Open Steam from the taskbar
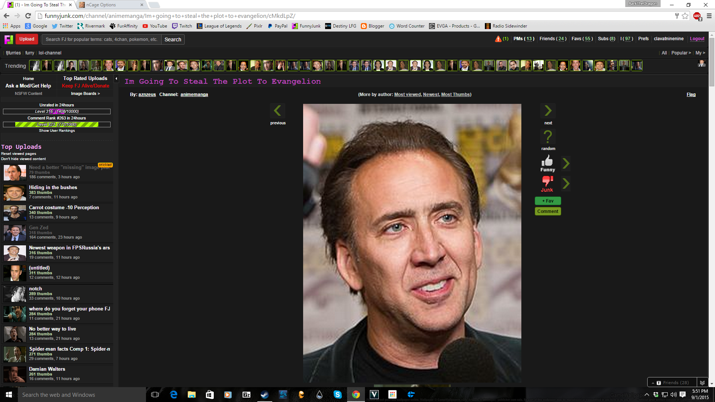 (264, 395)
